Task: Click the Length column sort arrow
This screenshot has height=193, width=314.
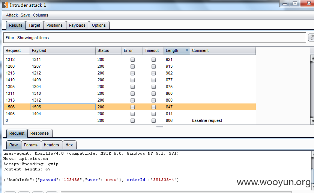Action: (x=187, y=51)
